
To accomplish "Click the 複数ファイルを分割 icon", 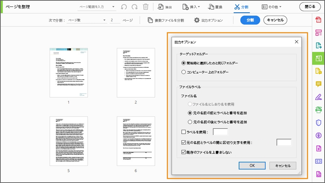I will click(150, 20).
